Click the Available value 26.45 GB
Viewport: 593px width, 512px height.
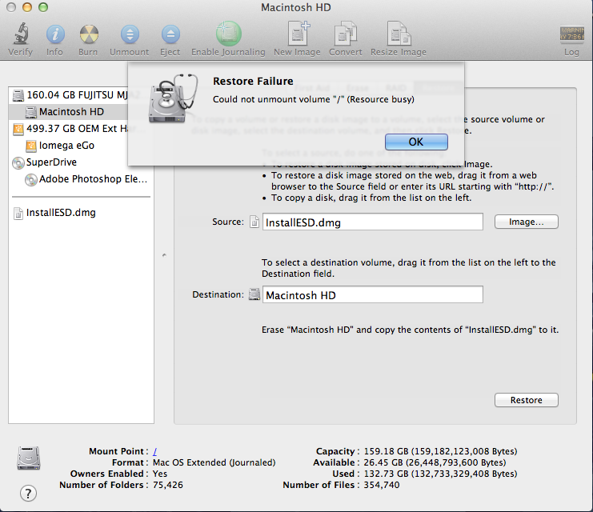coord(435,462)
